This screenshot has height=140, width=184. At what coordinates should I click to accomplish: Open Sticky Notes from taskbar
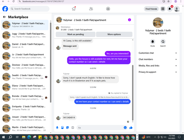pyautogui.click(x=40, y=137)
